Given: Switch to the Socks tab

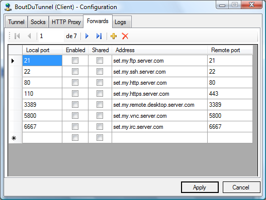Looking at the screenshot, I should click(x=38, y=22).
